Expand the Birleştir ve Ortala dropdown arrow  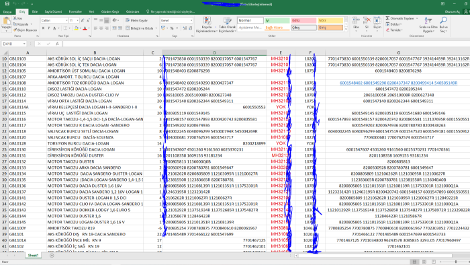(x=156, y=28)
